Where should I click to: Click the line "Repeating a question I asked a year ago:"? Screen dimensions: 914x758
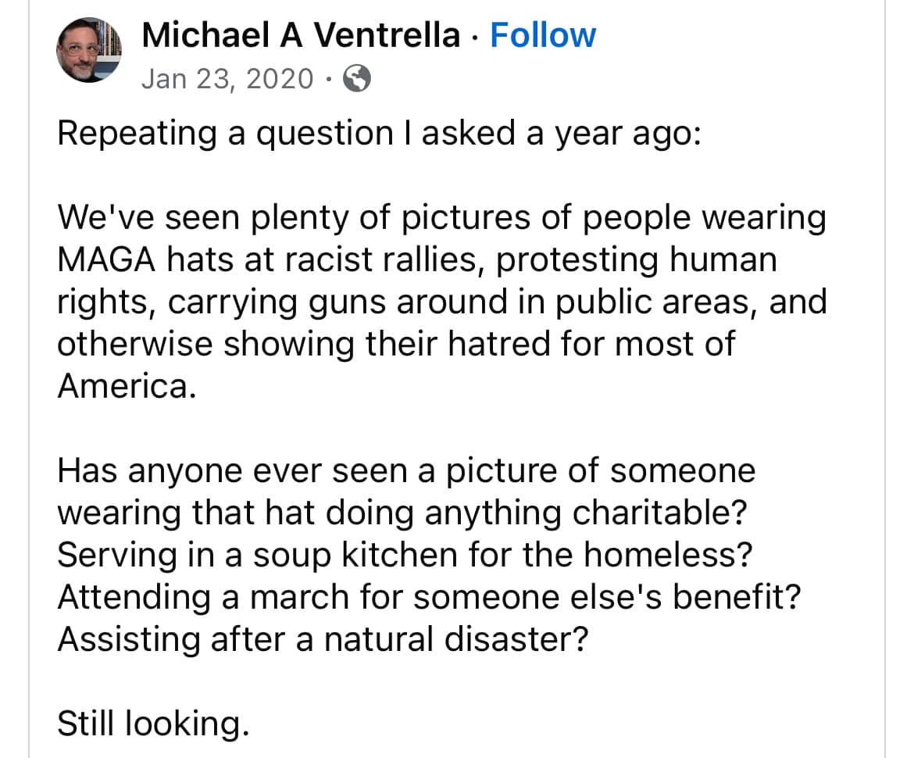click(x=380, y=134)
